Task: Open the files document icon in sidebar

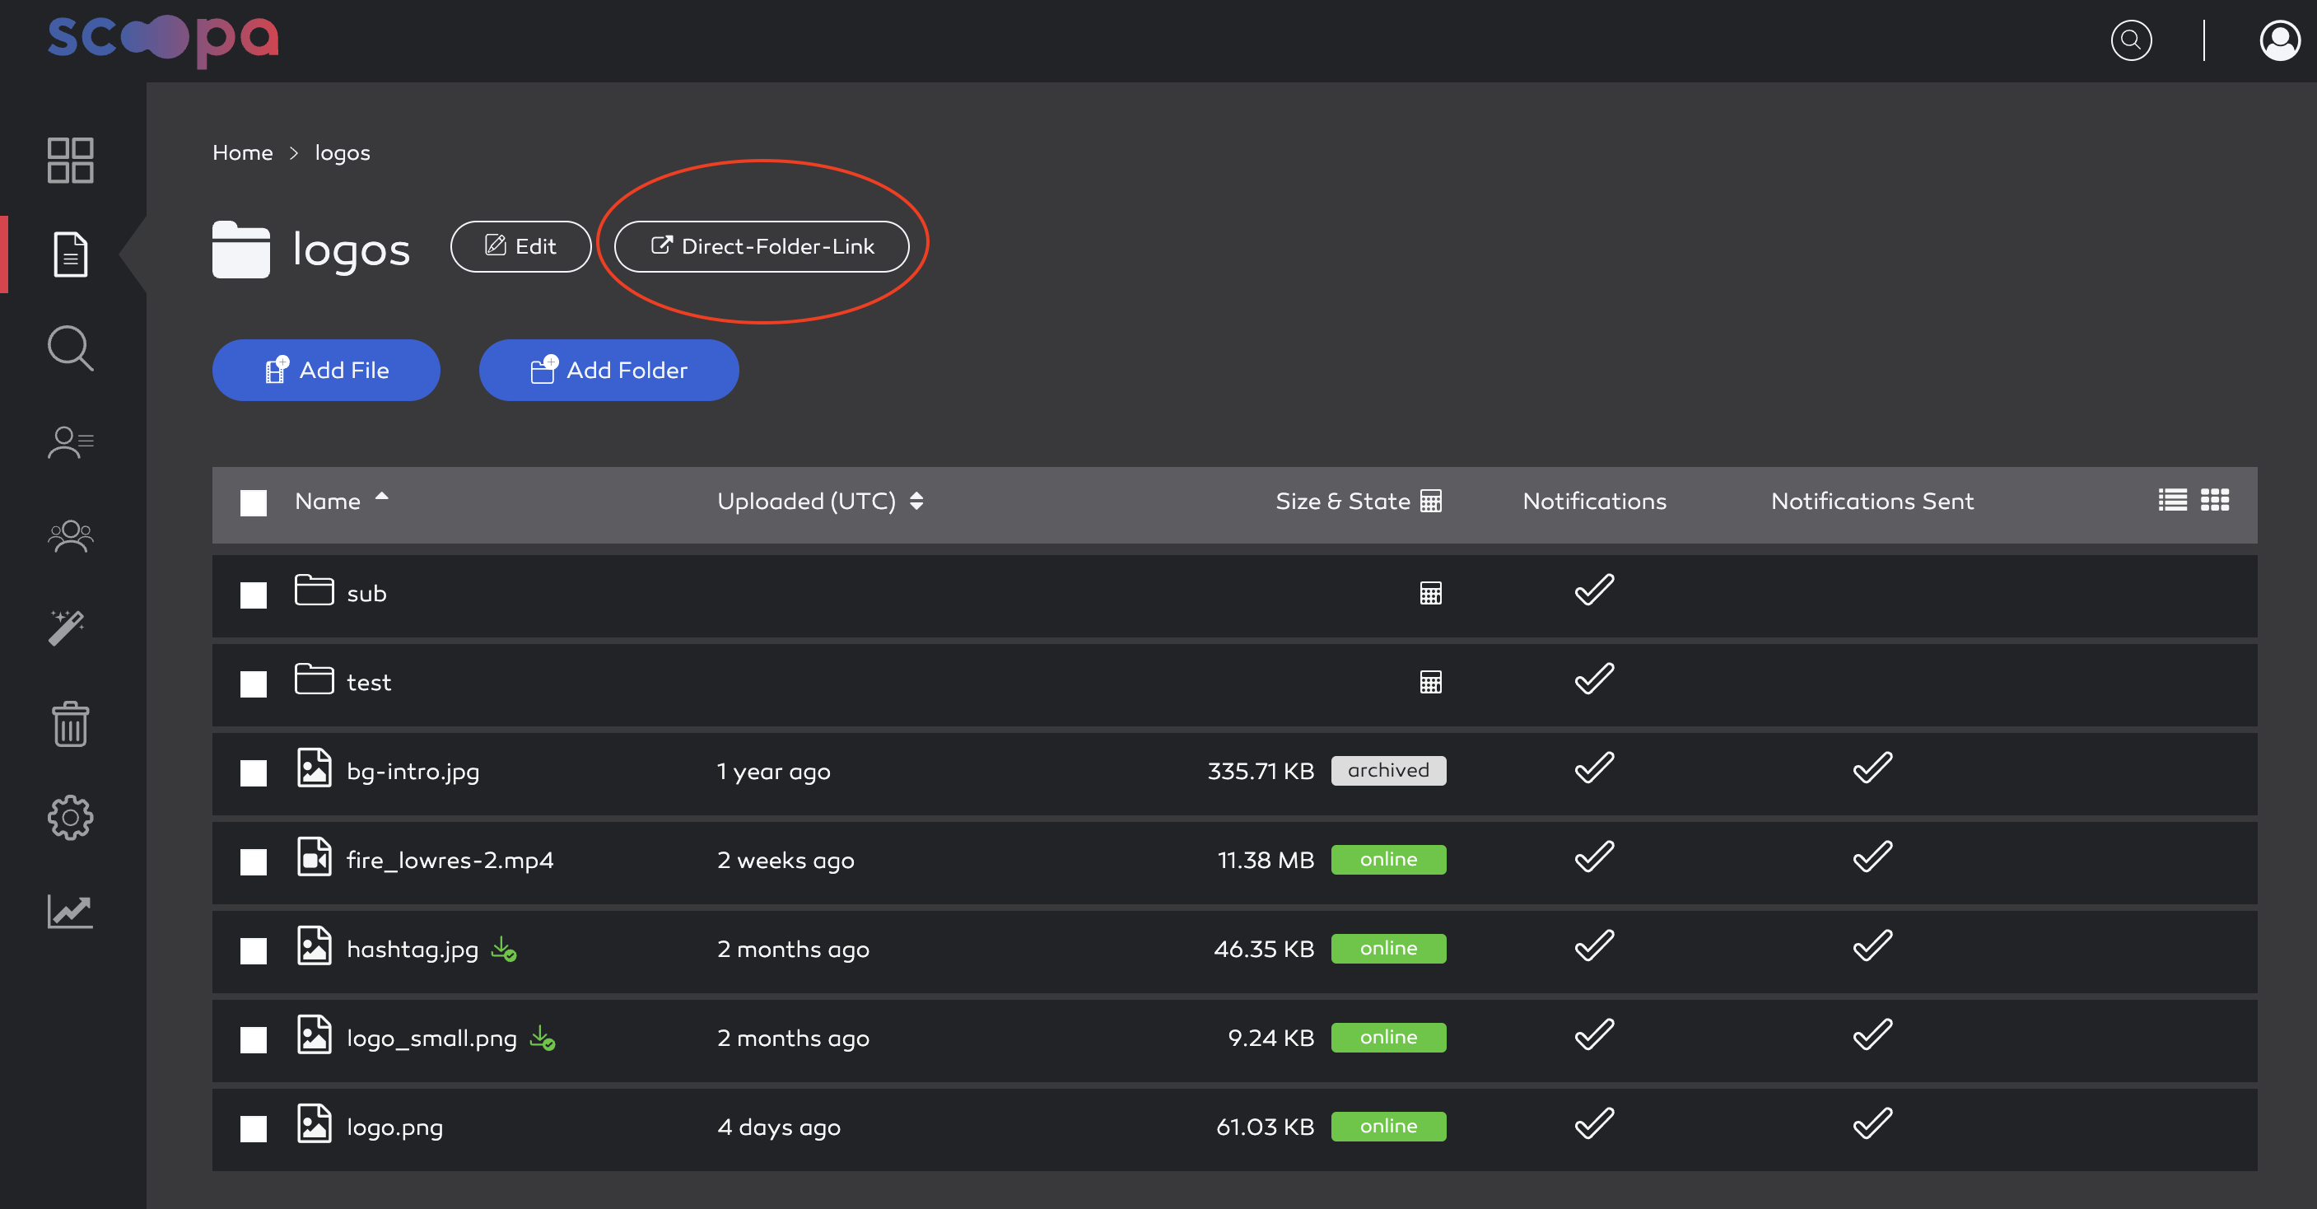Action: 70,254
